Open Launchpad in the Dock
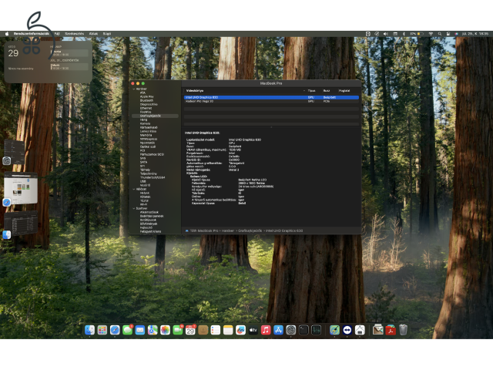Screen dimensions: 493x370 [102, 330]
